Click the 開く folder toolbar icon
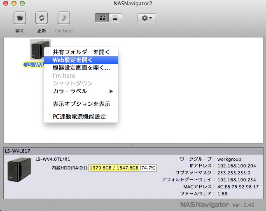Image resolution: width=266 pixels, height=211 pixels. 20,18
